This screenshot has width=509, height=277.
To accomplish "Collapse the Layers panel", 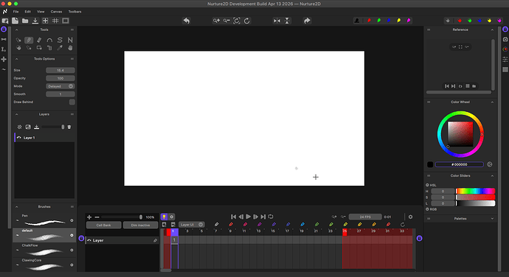I will coord(16,114).
